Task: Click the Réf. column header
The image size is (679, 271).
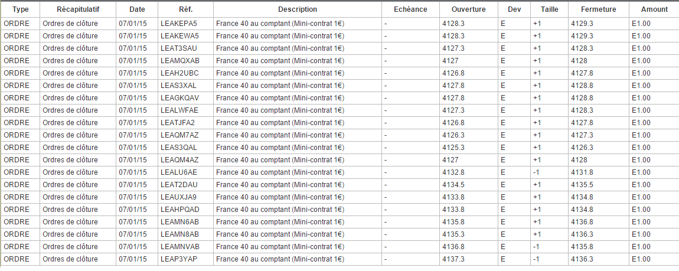Action: (185, 9)
